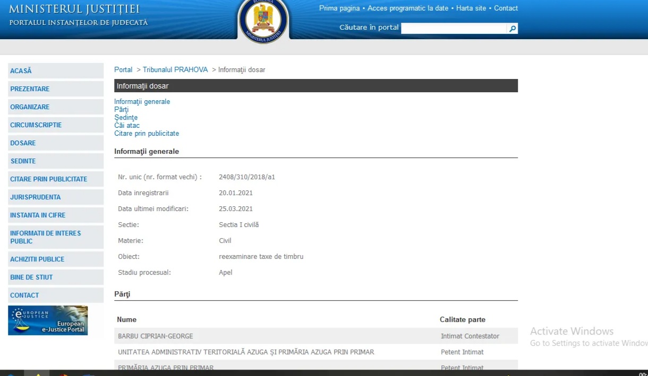Select SEDINTE in the sidebar
This screenshot has height=376, width=648.
pyautogui.click(x=23, y=161)
